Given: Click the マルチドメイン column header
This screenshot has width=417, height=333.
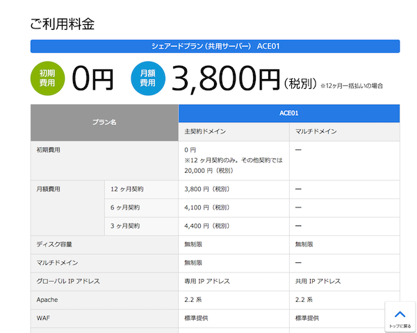Looking at the screenshot, I should (x=345, y=132).
